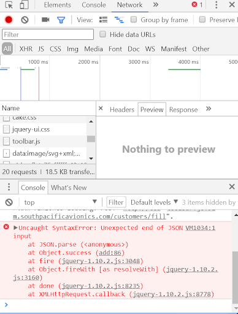The height and width of the screenshot is (314, 238).
Task: Select the Network panel tab
Action: (129, 5)
